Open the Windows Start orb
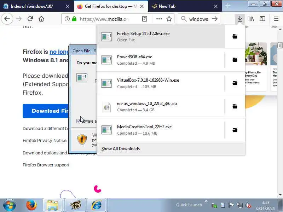This screenshot has height=212, width=283. tap(10, 205)
